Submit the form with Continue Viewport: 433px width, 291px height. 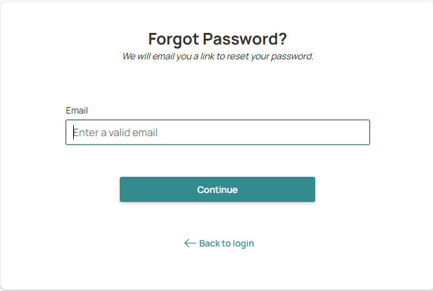pyautogui.click(x=217, y=190)
